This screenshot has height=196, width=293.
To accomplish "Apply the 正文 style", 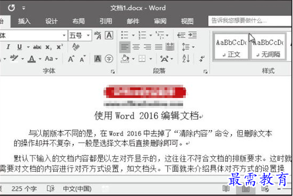I will pyautogui.click(x=231, y=47).
